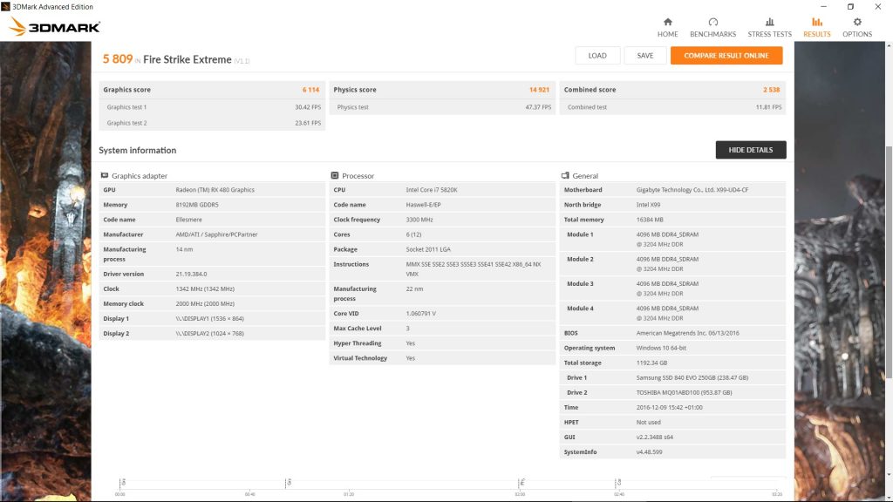Click the 00:40 timeline tick label
Viewport: 893px width, 502px height.
click(x=249, y=495)
